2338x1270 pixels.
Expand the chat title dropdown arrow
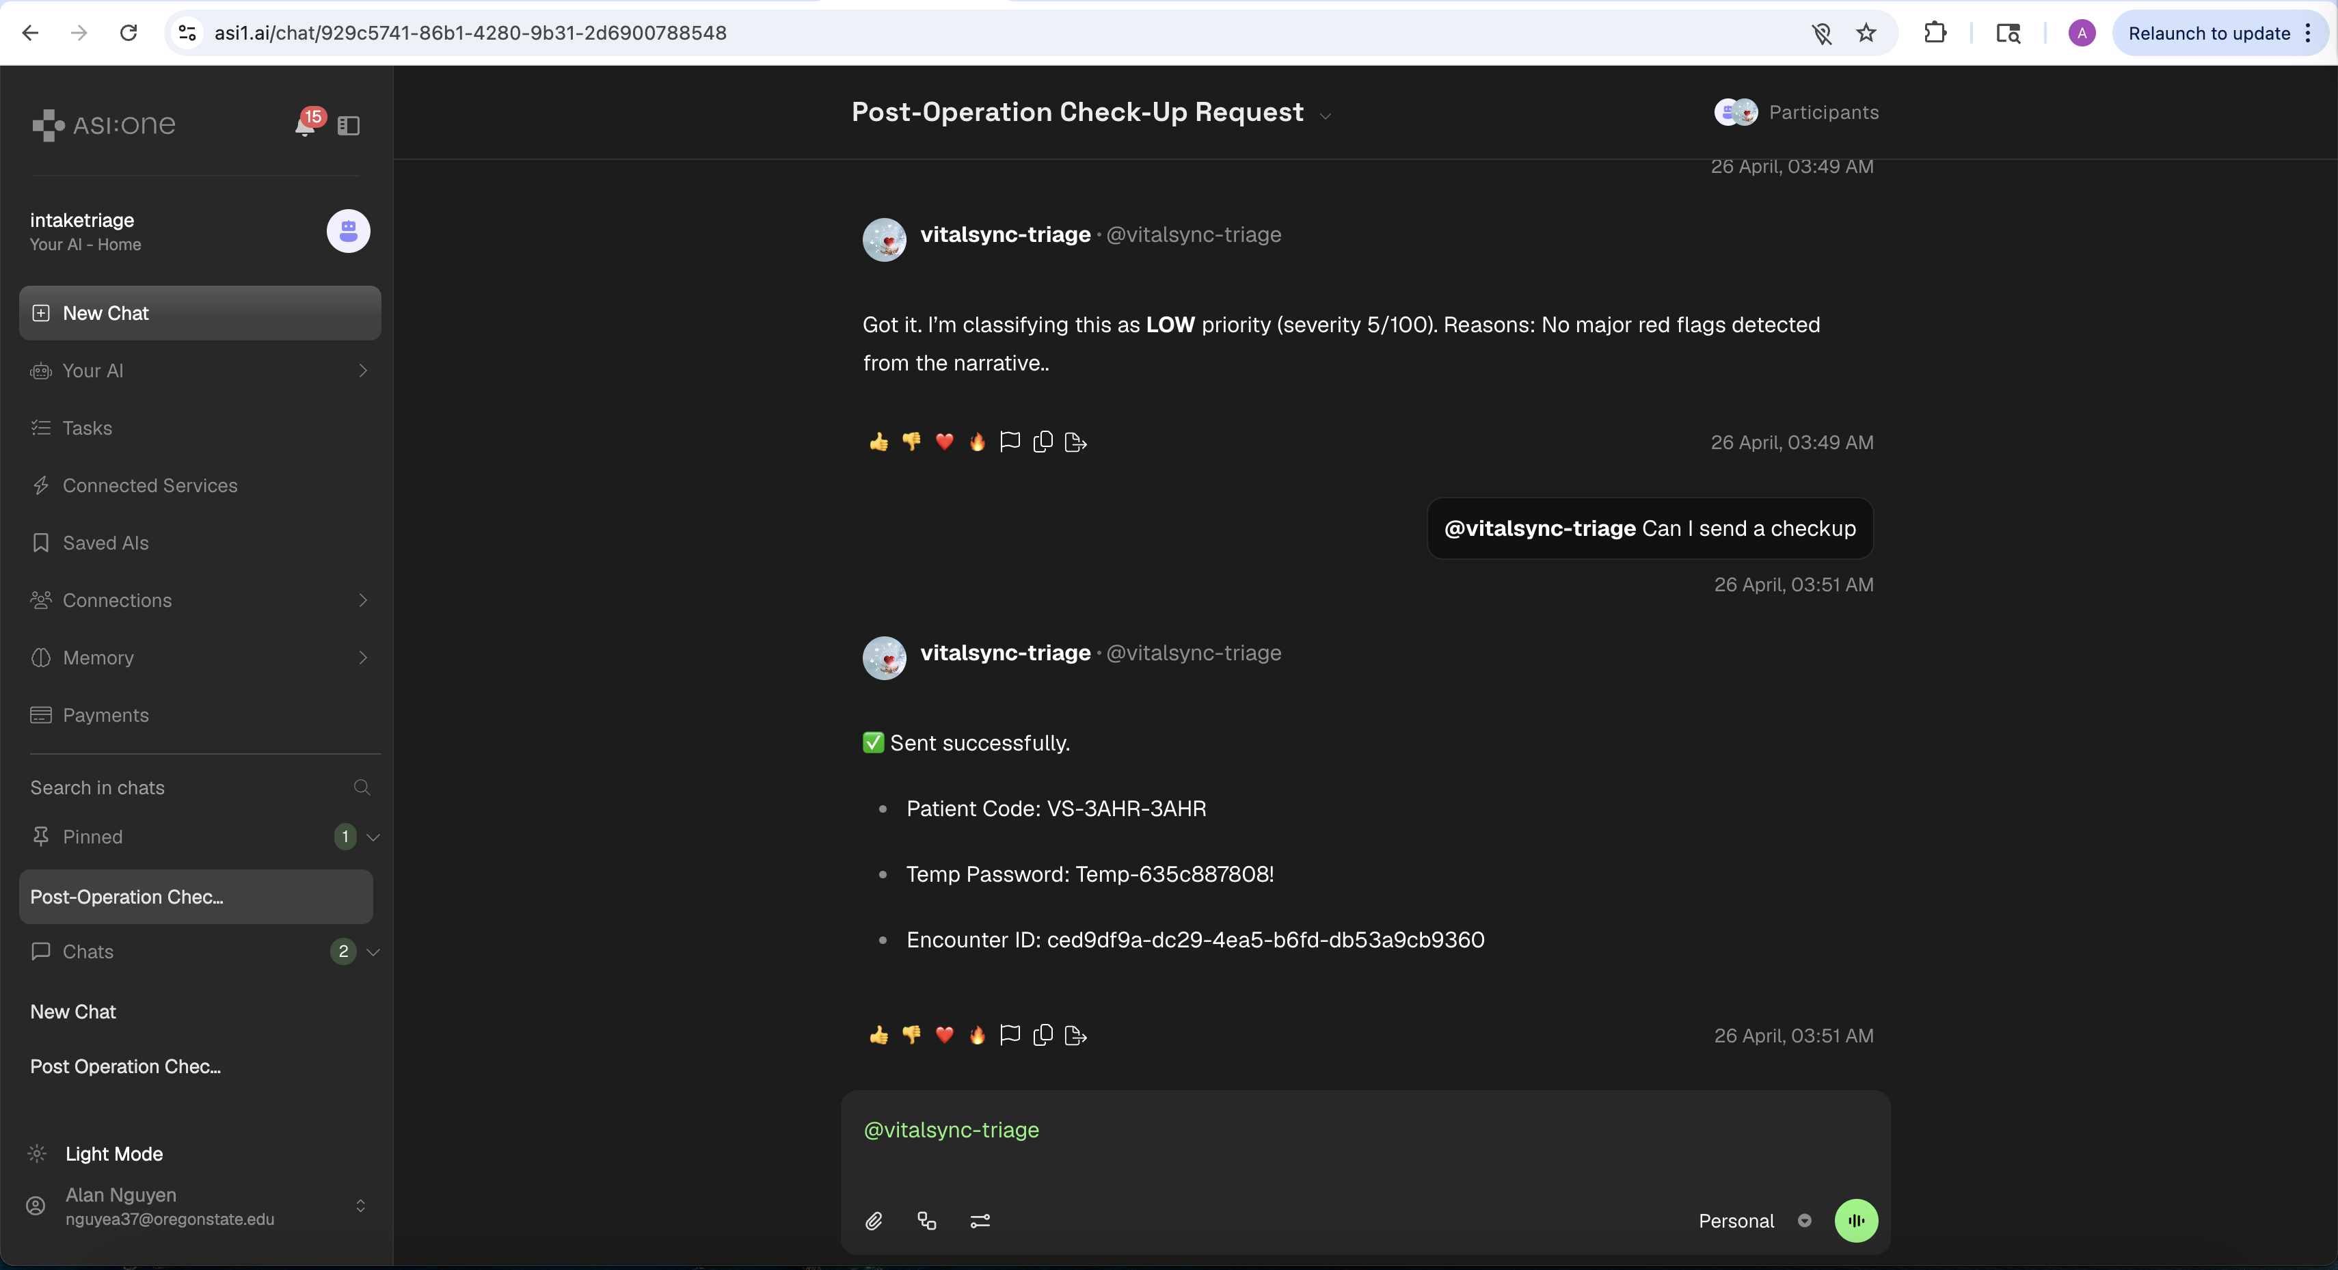(1325, 116)
